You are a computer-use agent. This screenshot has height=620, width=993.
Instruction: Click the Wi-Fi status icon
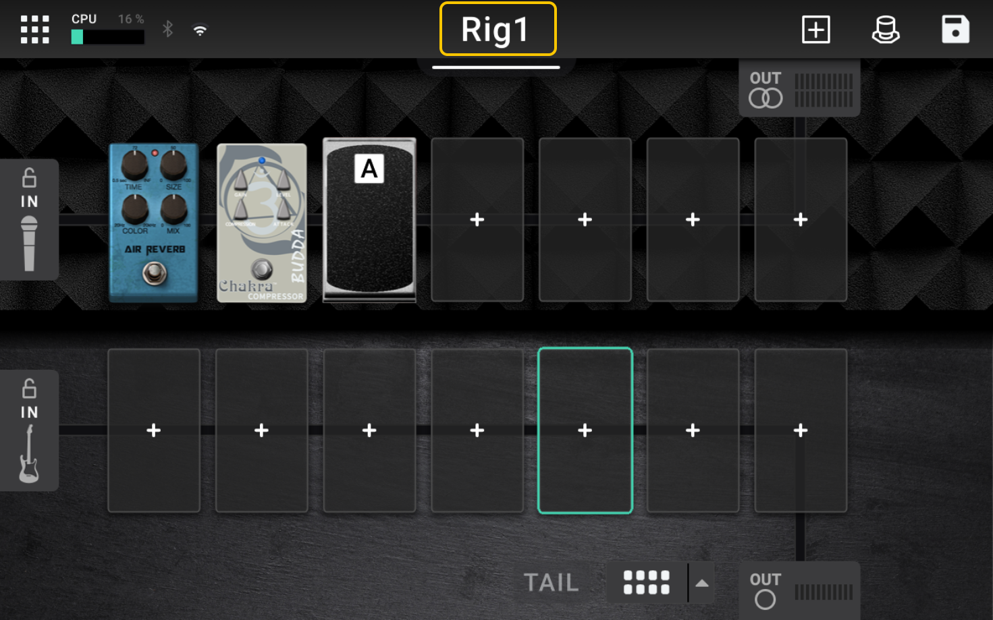(200, 30)
